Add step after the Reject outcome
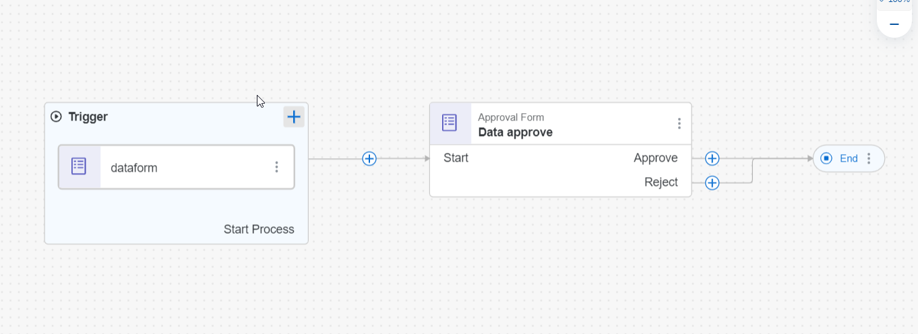 [x=712, y=183]
